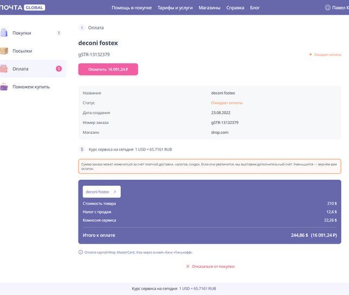Select Посылки in the sidebar
349x295 pixels.
pyautogui.click(x=22, y=51)
